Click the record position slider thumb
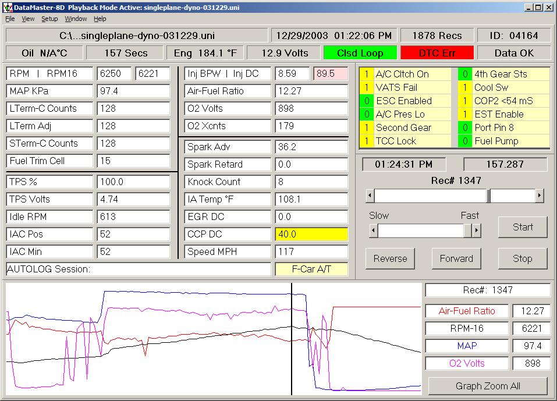Image resolution: width=557 pixels, height=401 pixels. pyautogui.click(x=489, y=196)
